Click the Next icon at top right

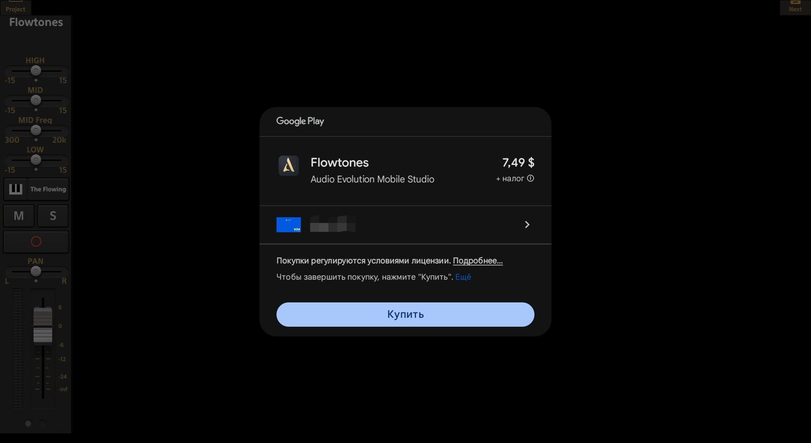pos(795,6)
